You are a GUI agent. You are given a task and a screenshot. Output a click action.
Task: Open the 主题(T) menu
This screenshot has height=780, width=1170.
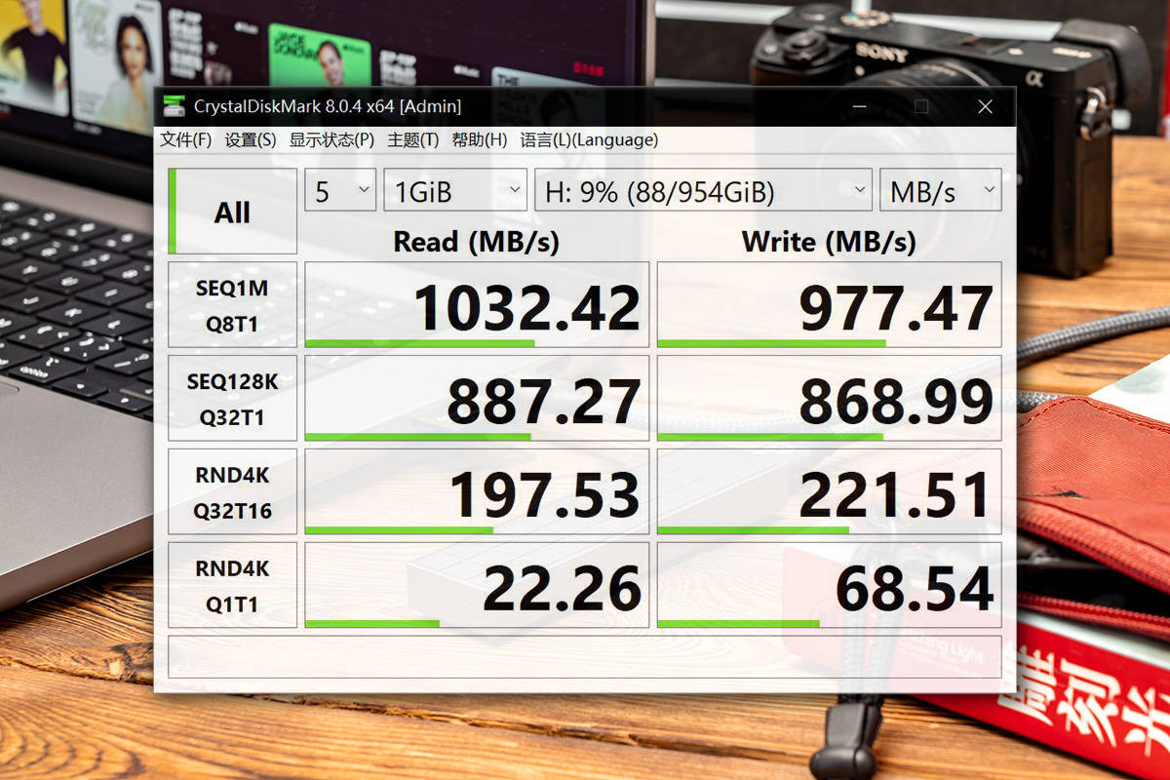click(x=412, y=139)
